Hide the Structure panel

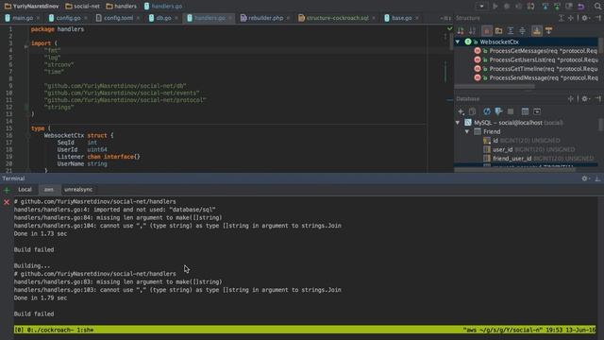pyautogui.click(x=597, y=18)
